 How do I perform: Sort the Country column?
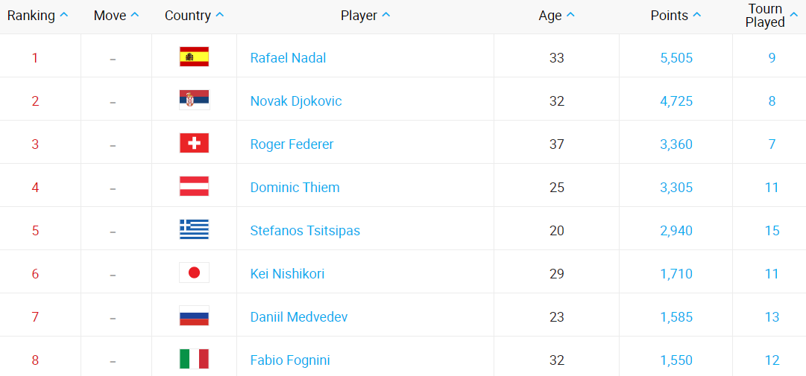(x=194, y=16)
